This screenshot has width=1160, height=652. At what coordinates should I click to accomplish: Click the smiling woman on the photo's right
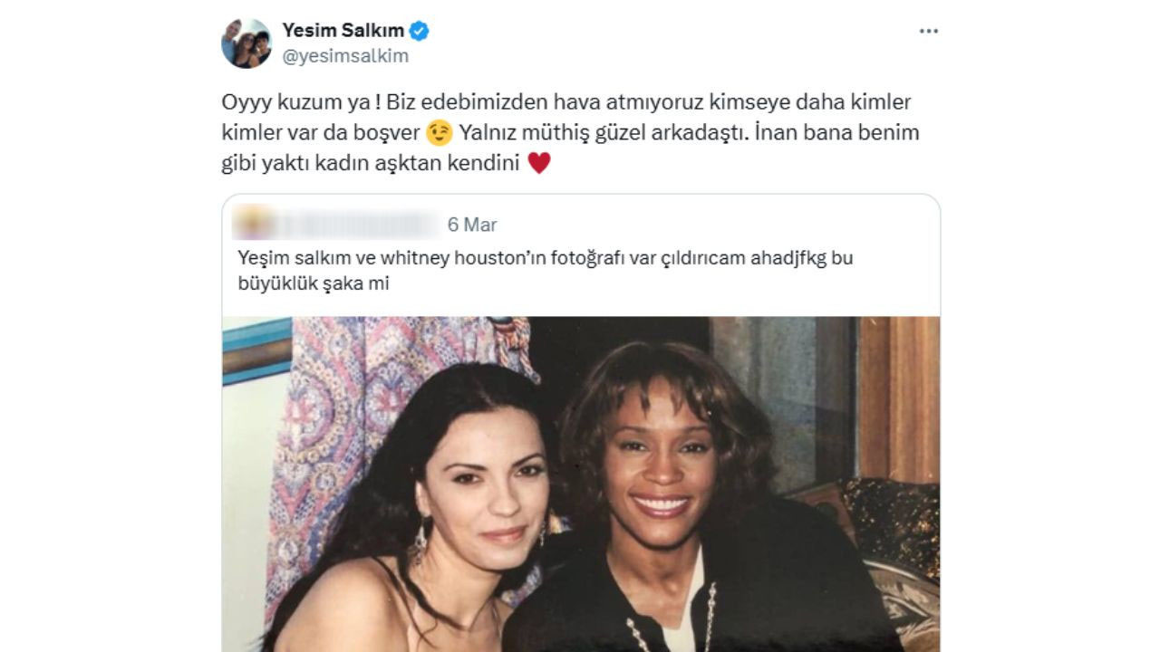[x=689, y=507]
